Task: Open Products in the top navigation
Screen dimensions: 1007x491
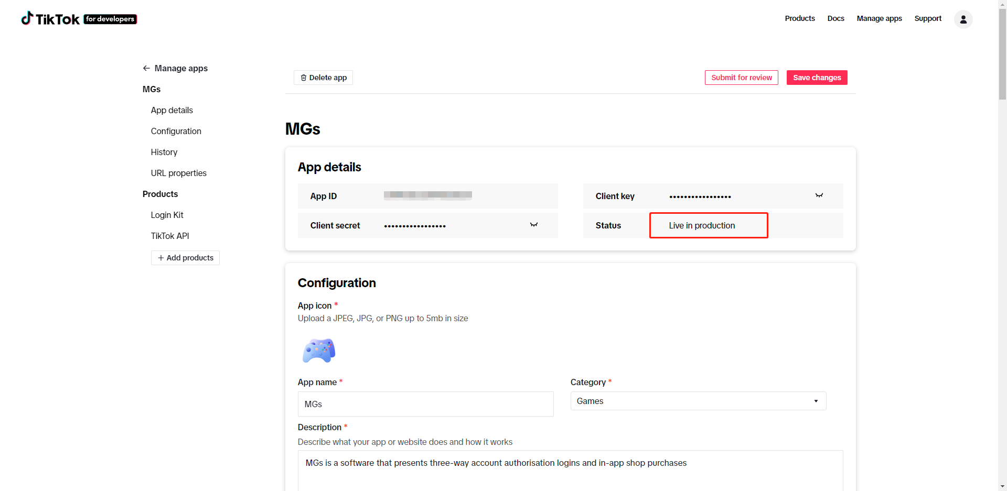Action: point(800,18)
